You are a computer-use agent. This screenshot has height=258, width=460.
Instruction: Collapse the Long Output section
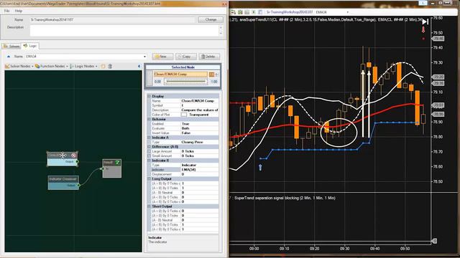pos(149,178)
